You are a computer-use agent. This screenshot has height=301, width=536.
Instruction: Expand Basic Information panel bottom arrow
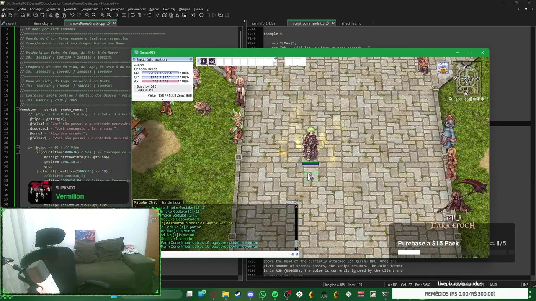click(x=162, y=99)
